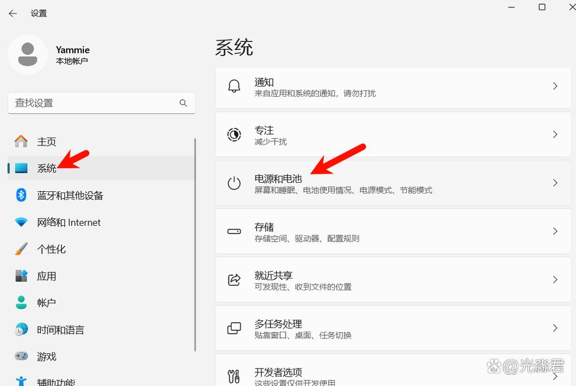Click the developer options wrench icon
Image resolution: width=576 pixels, height=386 pixels.
pyautogui.click(x=234, y=375)
